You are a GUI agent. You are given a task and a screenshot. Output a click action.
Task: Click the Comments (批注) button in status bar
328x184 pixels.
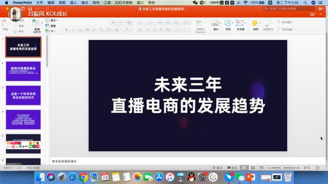pyautogui.click(x=232, y=168)
